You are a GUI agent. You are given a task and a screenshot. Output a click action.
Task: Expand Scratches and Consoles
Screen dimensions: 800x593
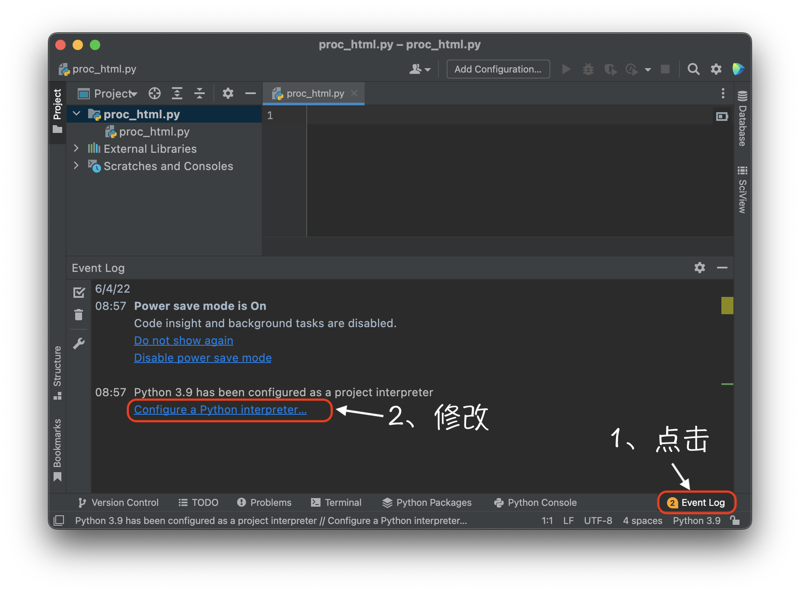(x=76, y=166)
